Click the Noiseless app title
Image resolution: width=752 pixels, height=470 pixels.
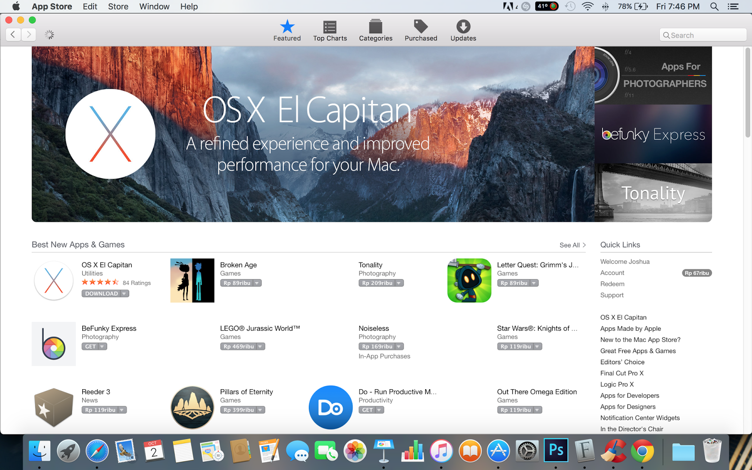pos(374,329)
